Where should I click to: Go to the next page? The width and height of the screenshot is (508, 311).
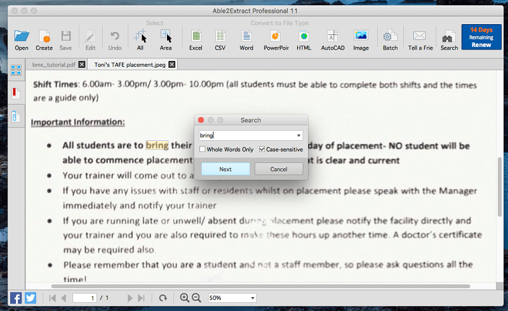(x=130, y=298)
